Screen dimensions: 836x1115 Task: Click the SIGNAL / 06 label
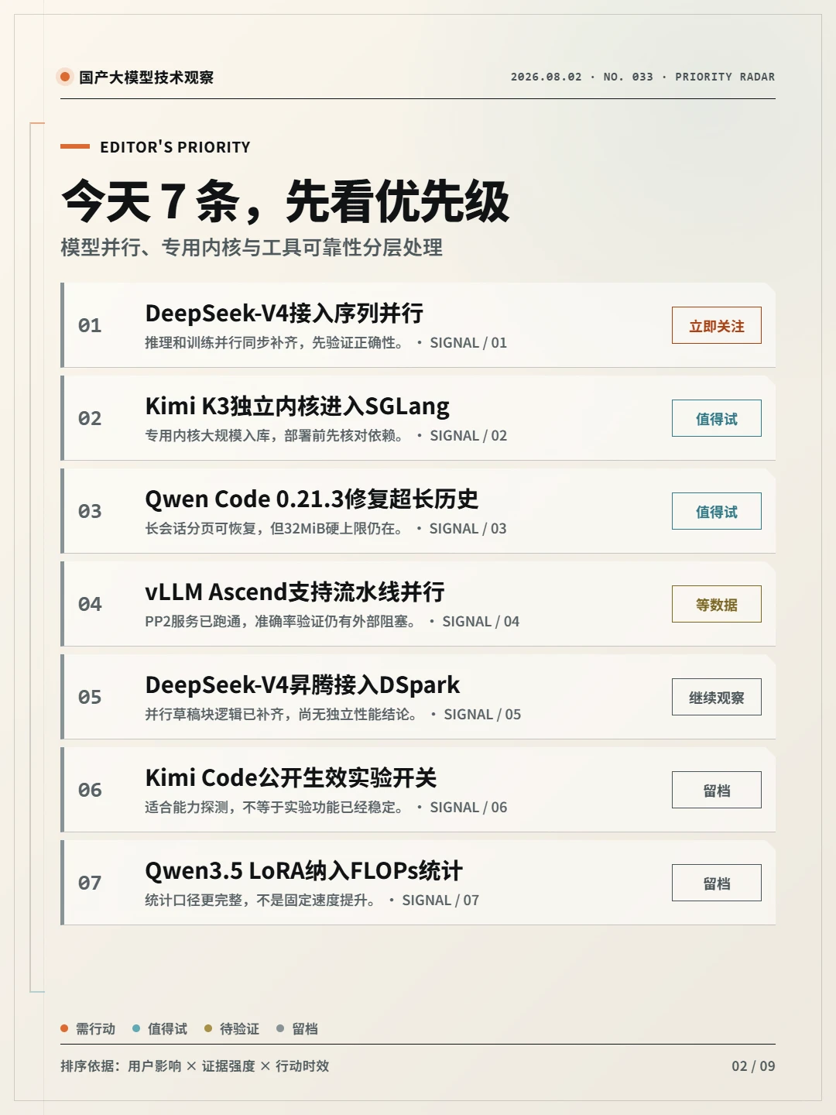[468, 807]
